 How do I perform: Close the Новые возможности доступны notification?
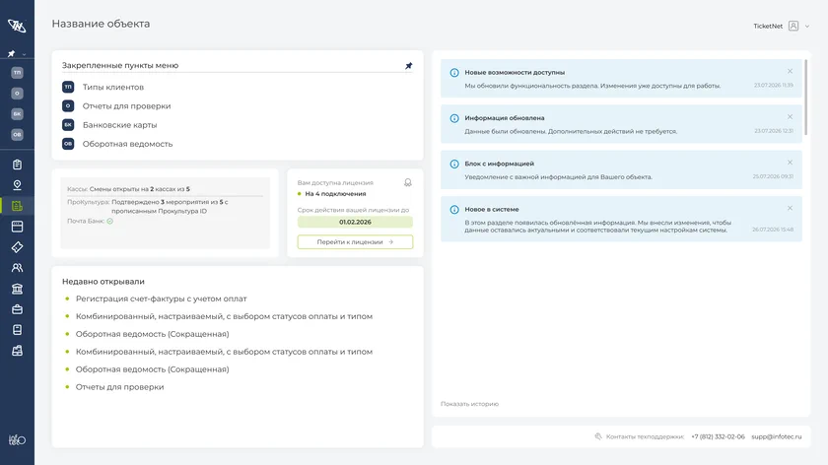tap(790, 71)
